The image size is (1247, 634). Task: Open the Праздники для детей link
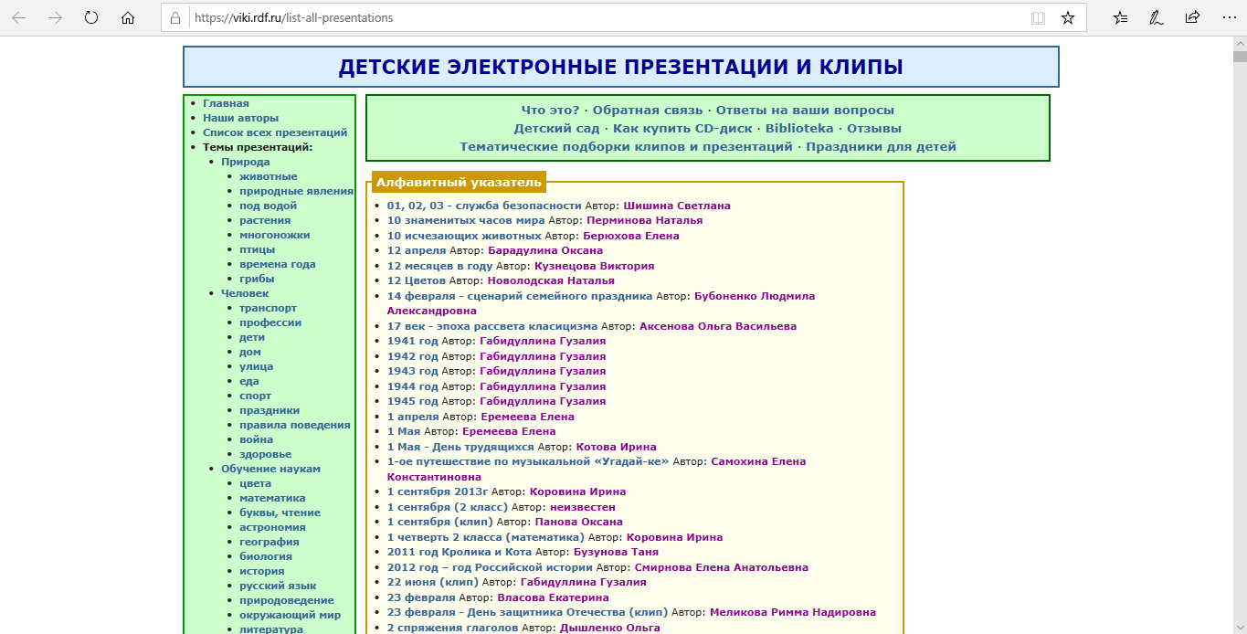(881, 147)
